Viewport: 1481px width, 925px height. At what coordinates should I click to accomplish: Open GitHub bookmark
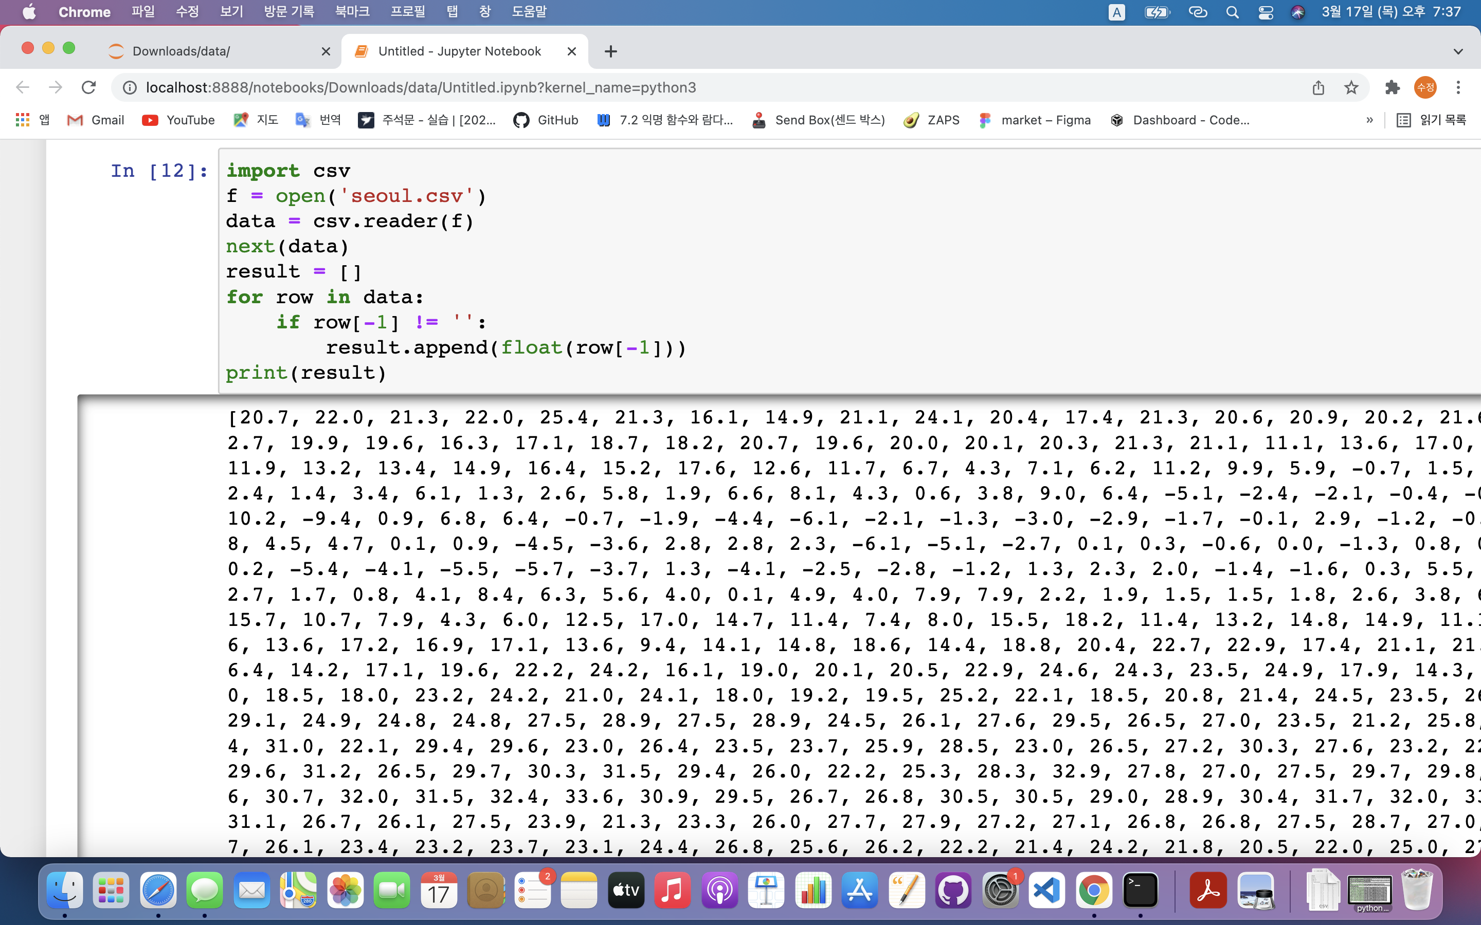[546, 120]
